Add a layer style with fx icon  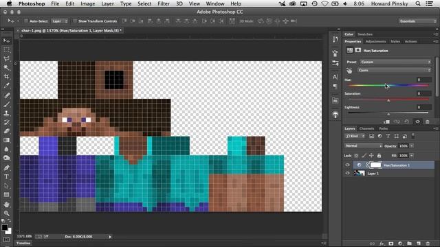pyautogui.click(x=382, y=244)
